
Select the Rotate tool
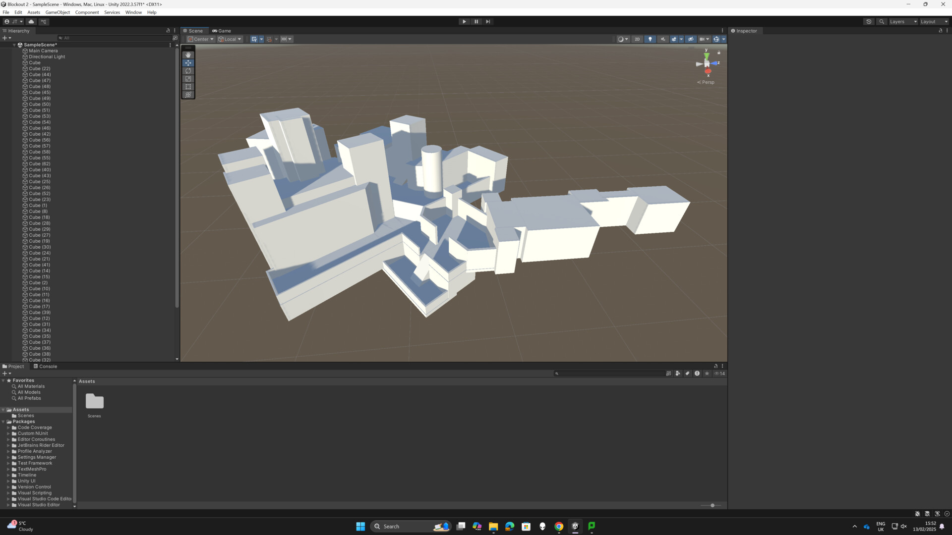point(188,71)
